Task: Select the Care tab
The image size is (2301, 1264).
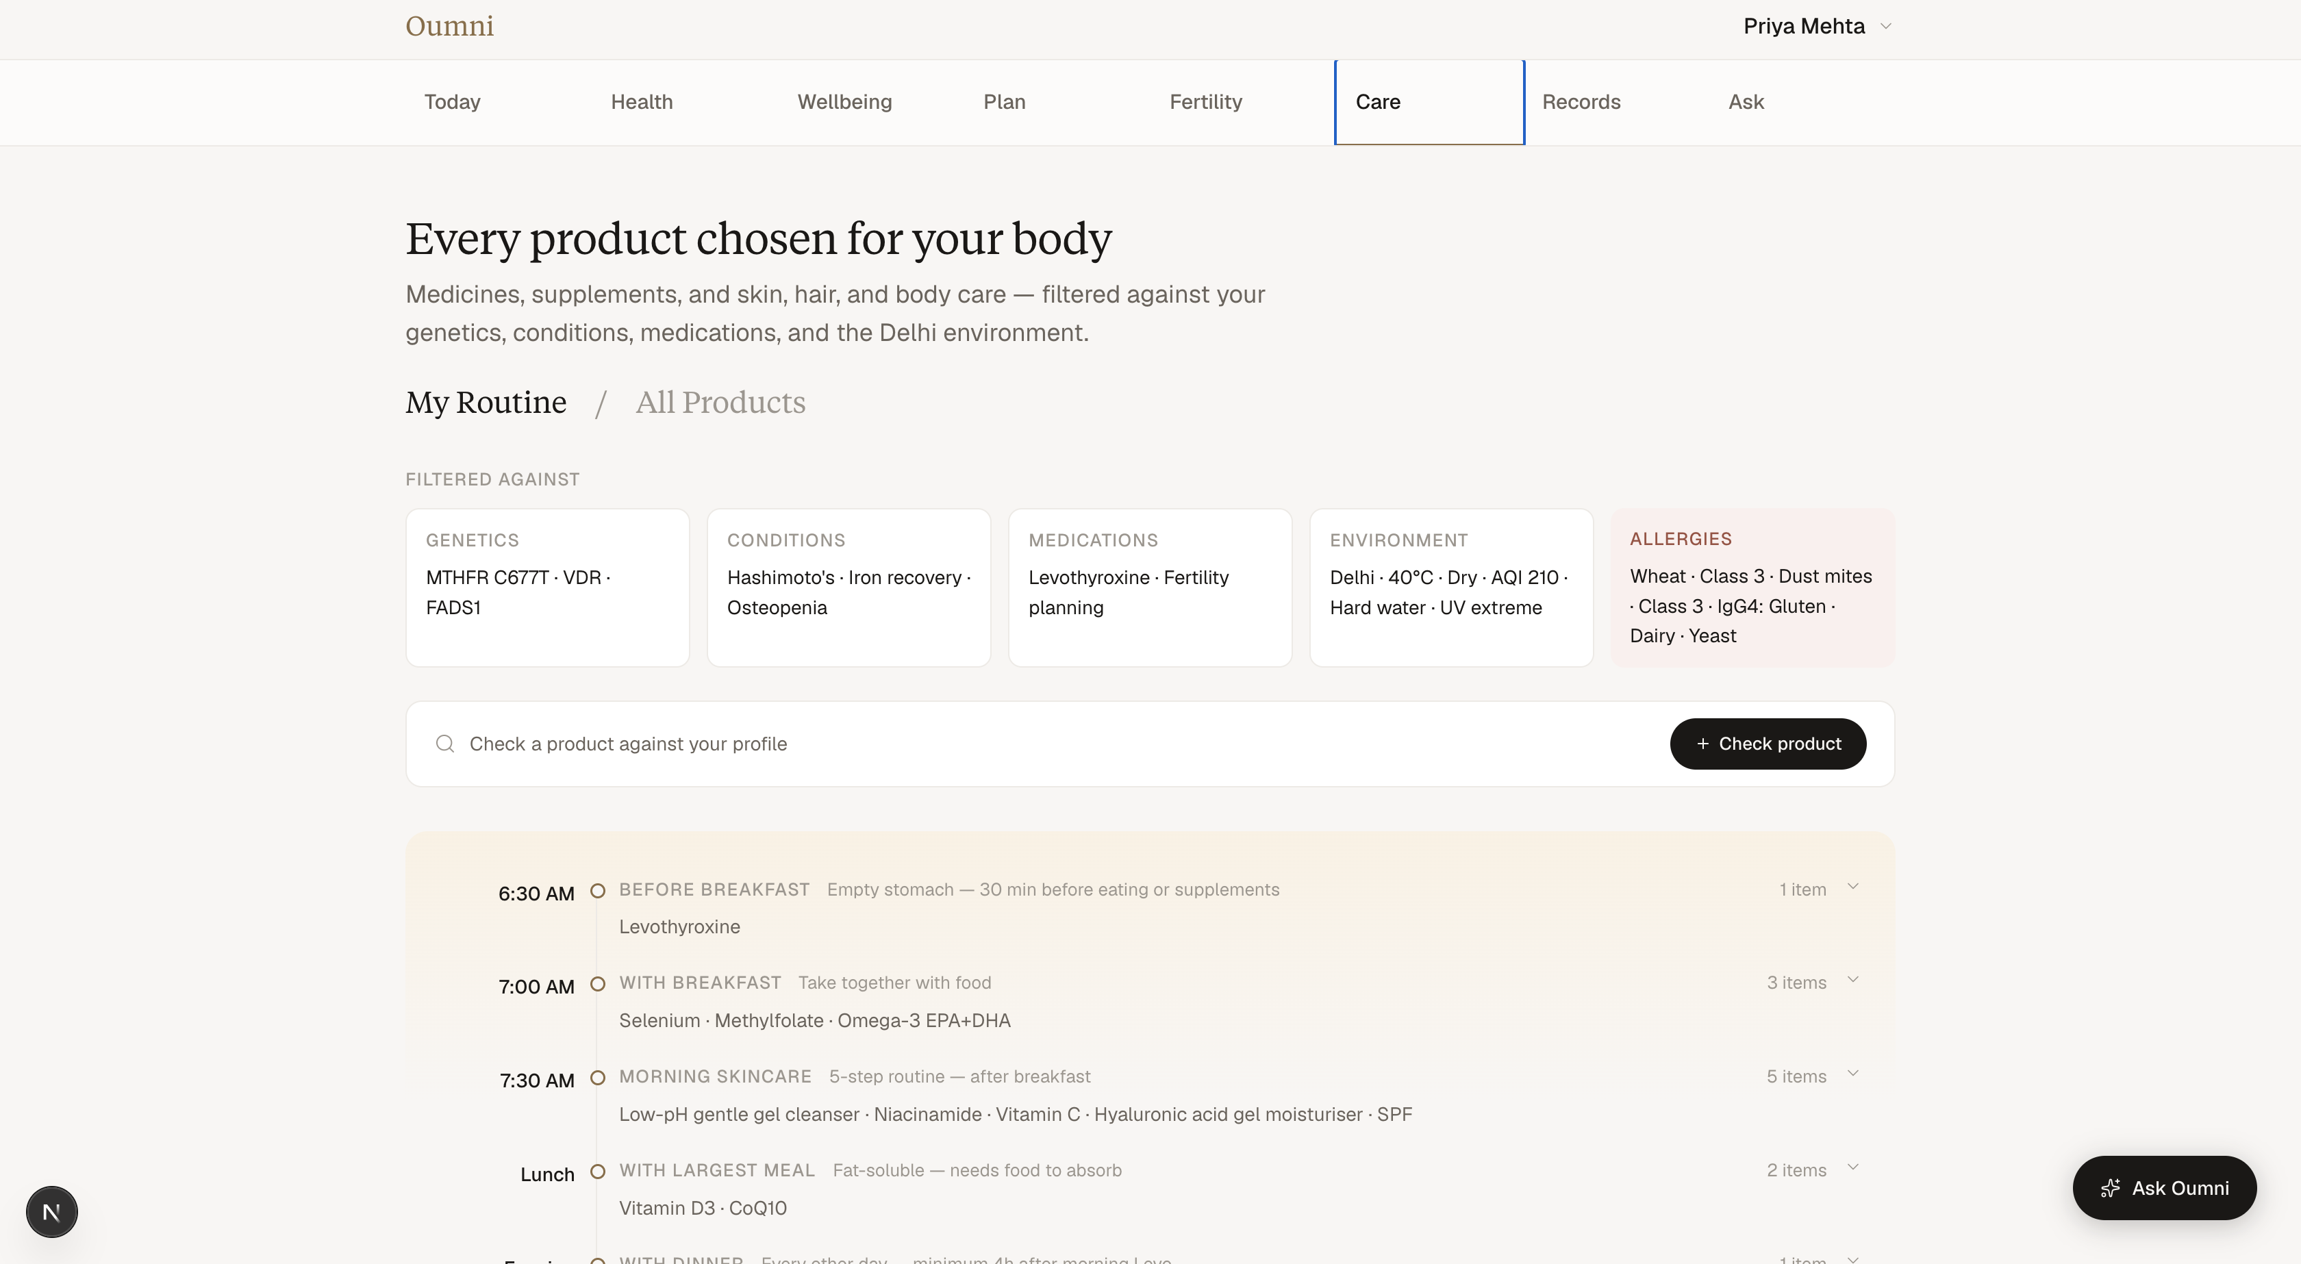Action: click(1429, 102)
